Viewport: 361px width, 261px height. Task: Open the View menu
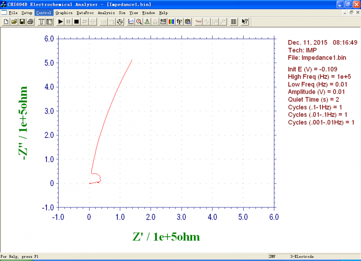pyautogui.click(x=134, y=13)
